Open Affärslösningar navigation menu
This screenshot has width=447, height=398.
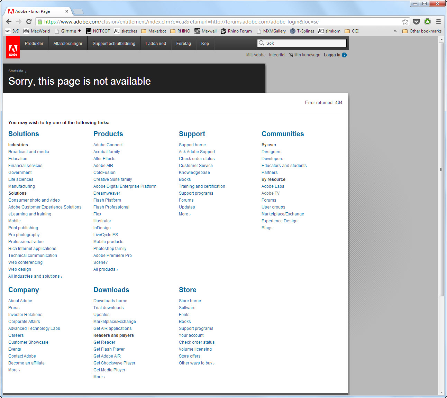(68, 44)
